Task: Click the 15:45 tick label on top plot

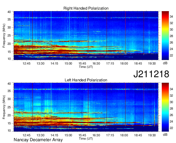Action: [x=82, y=63]
